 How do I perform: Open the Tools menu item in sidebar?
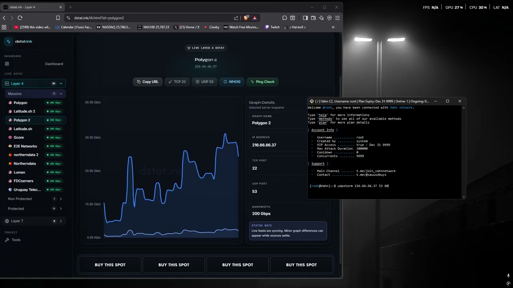34,240
